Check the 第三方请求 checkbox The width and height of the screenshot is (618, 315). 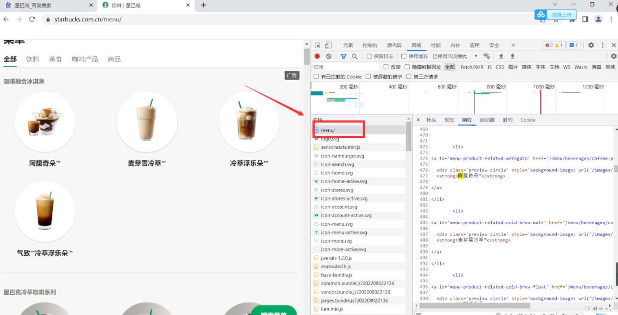[409, 76]
